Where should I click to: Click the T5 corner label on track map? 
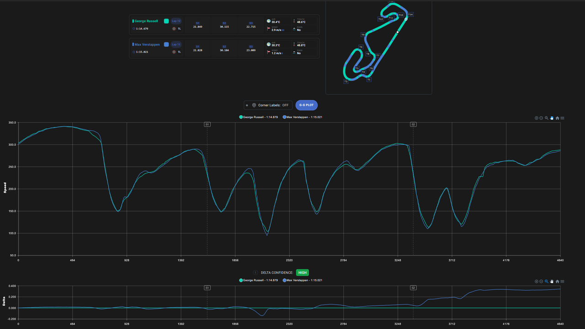point(357,68)
